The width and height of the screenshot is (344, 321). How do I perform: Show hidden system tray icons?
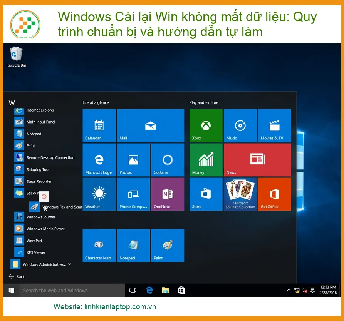[289, 290]
